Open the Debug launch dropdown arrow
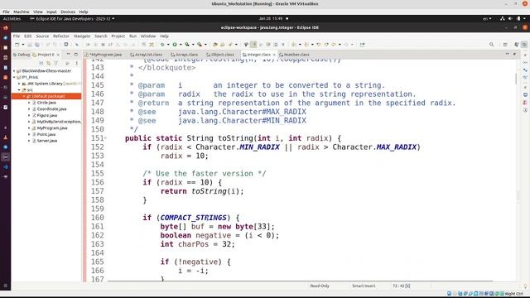The width and height of the screenshot is (530, 298). point(168,44)
